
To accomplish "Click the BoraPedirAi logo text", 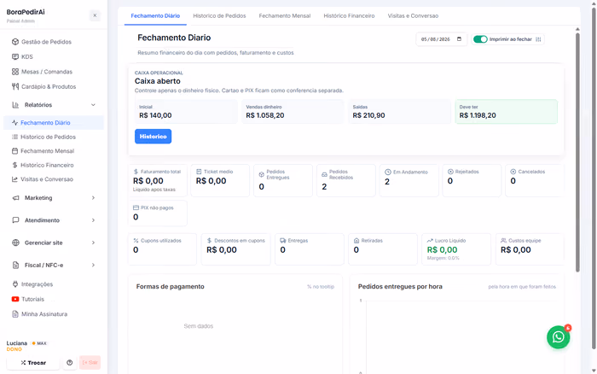I will [26, 12].
